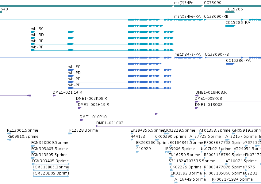Image resolution: width=261 pixels, height=184 pixels.
Task: Select the wb-RC transcript label
Action: pyautogui.click(x=37, y=29)
